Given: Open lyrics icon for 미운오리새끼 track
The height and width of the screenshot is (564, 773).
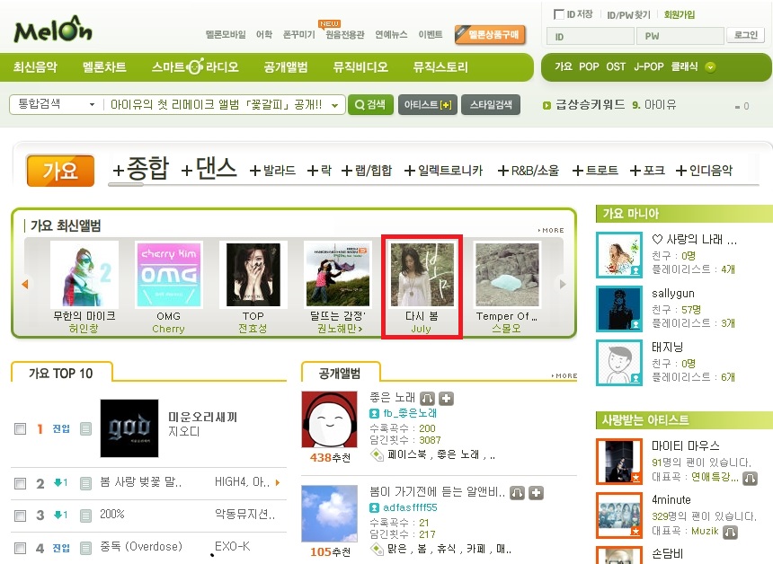Looking at the screenshot, I should coord(85,428).
